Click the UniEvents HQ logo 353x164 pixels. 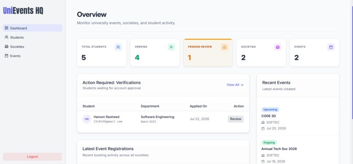tap(23, 10)
